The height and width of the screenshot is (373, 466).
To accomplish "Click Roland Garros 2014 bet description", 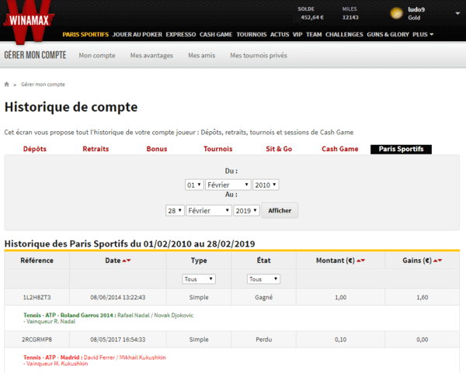I will pyautogui.click(x=109, y=318).
